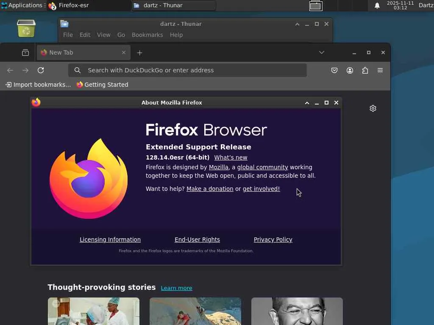Open the Dartz user menu in panel

426,5
